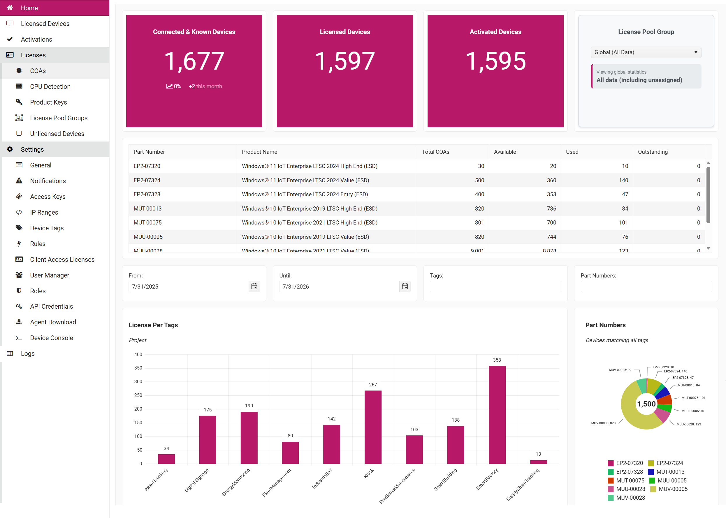The height and width of the screenshot is (518, 726).
Task: Click the Licensed Devices monitor icon
Action: pos(10,24)
